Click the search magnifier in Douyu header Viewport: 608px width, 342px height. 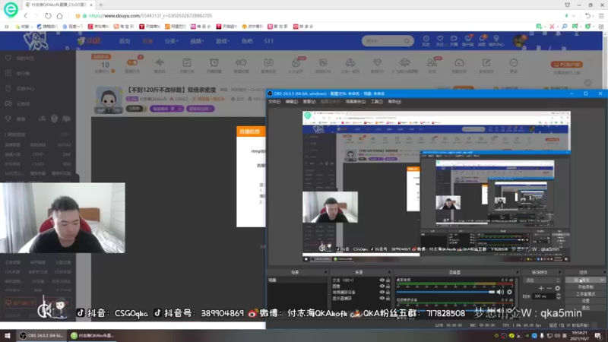pyautogui.click(x=407, y=41)
